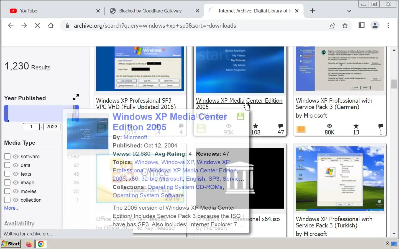Click review comment icon on German card
Screen dimensions: 399x249
[381, 126]
